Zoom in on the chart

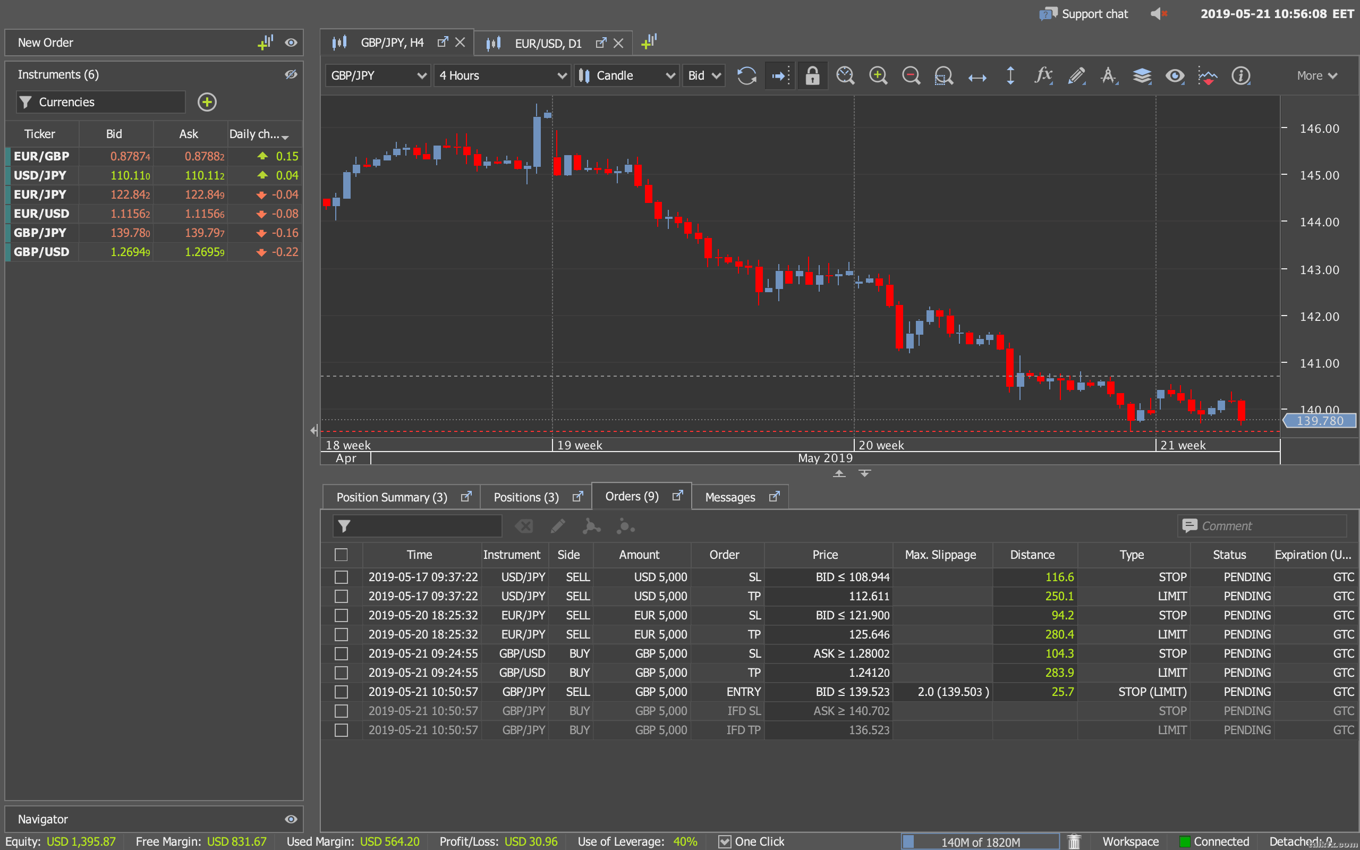pyautogui.click(x=878, y=75)
